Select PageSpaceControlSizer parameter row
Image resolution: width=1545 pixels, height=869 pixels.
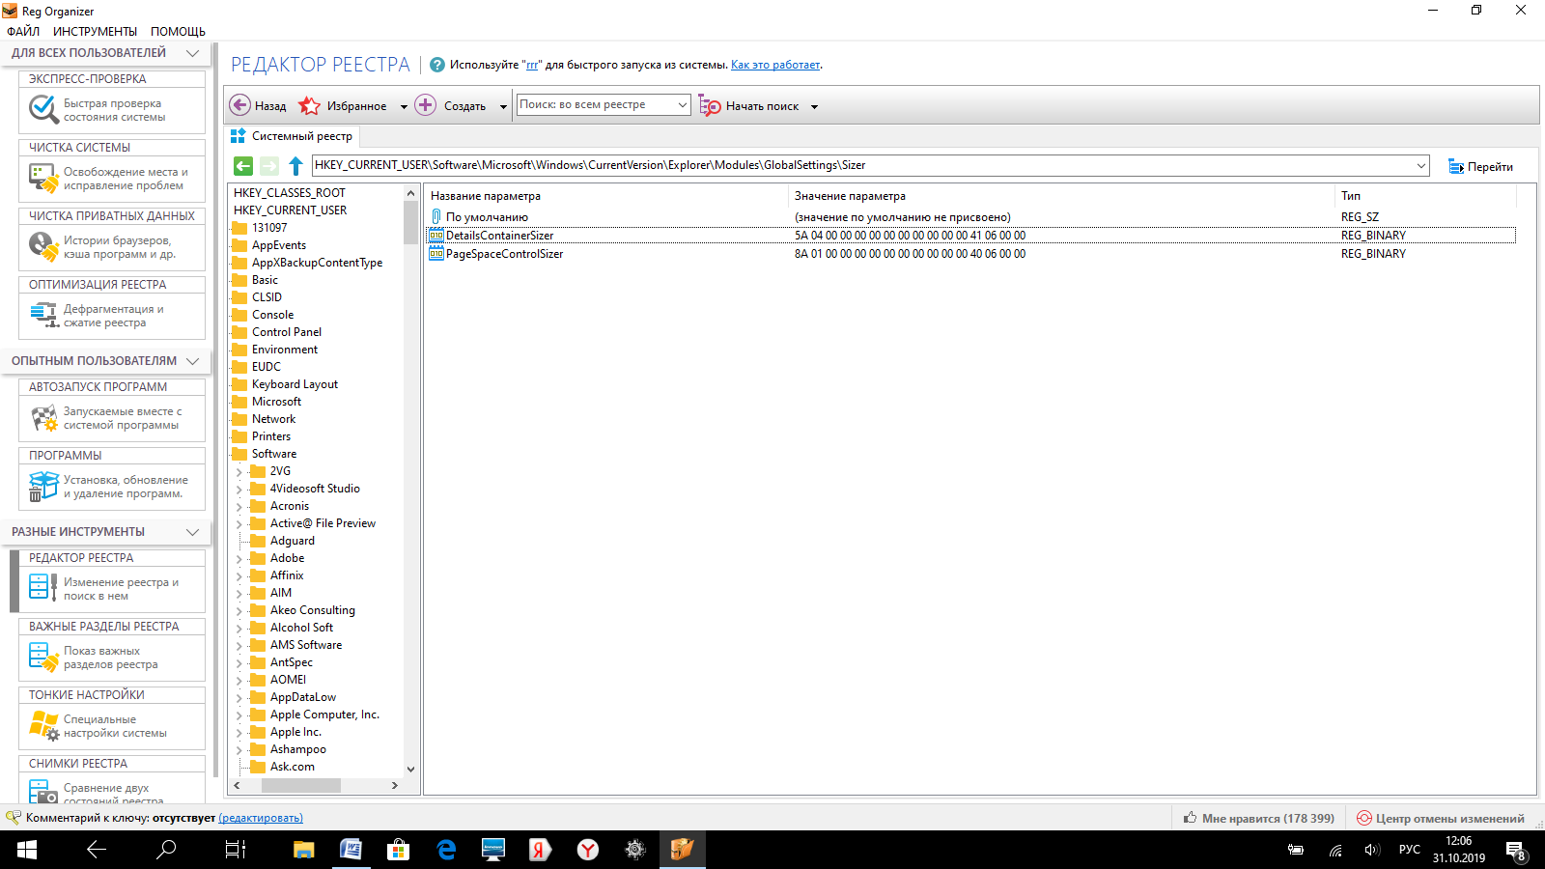pyautogui.click(x=971, y=254)
